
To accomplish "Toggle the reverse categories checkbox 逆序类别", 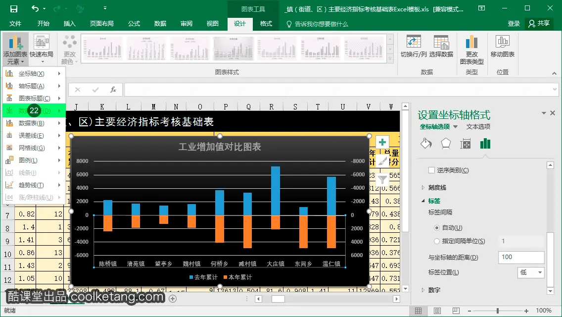I will 431,170.
